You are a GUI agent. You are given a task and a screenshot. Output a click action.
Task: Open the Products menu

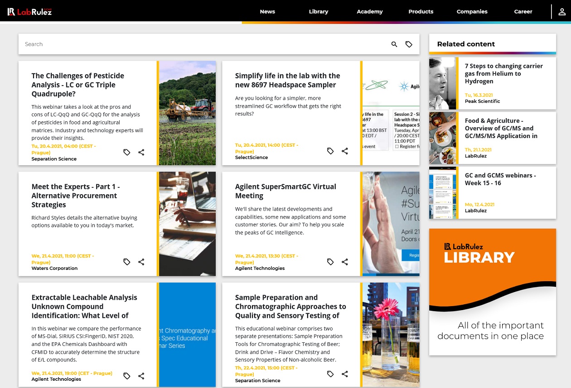pyautogui.click(x=421, y=12)
